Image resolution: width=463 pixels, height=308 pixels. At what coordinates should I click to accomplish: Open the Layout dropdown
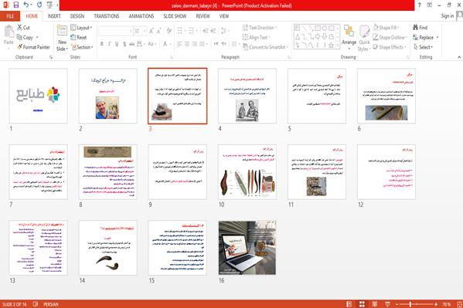tap(81, 28)
